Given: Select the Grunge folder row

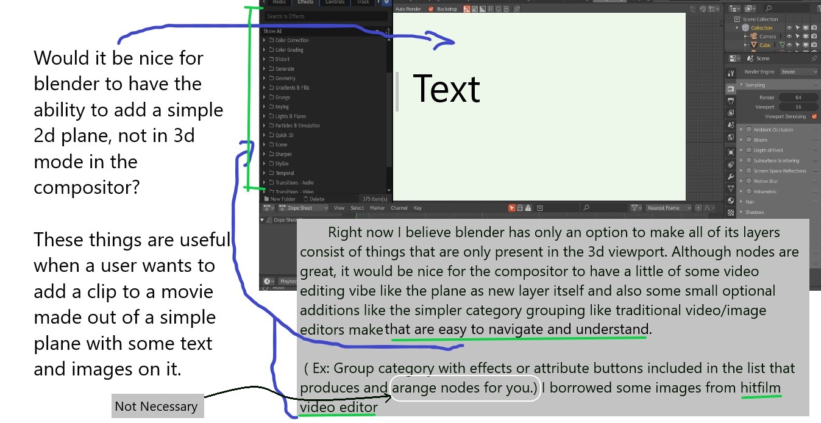Looking at the screenshot, I should 325,97.
